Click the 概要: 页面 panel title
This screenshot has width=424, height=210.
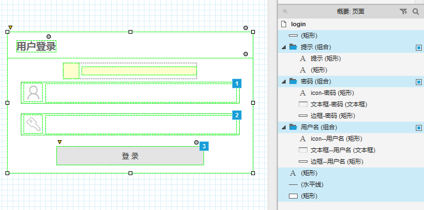pos(351,11)
